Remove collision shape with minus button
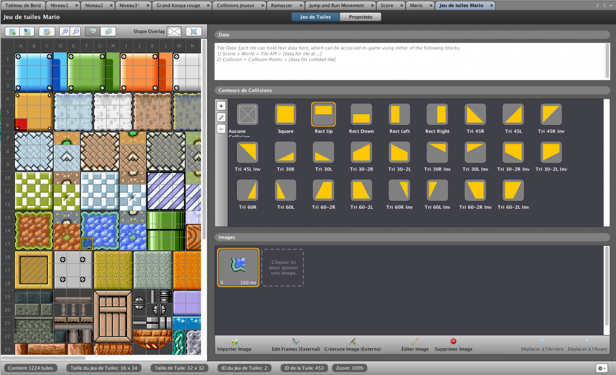The width and height of the screenshot is (616, 375). (x=221, y=129)
